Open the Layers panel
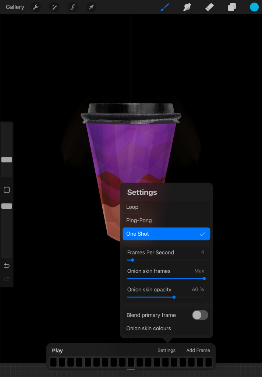Image resolution: width=262 pixels, height=377 pixels. [x=232, y=7]
